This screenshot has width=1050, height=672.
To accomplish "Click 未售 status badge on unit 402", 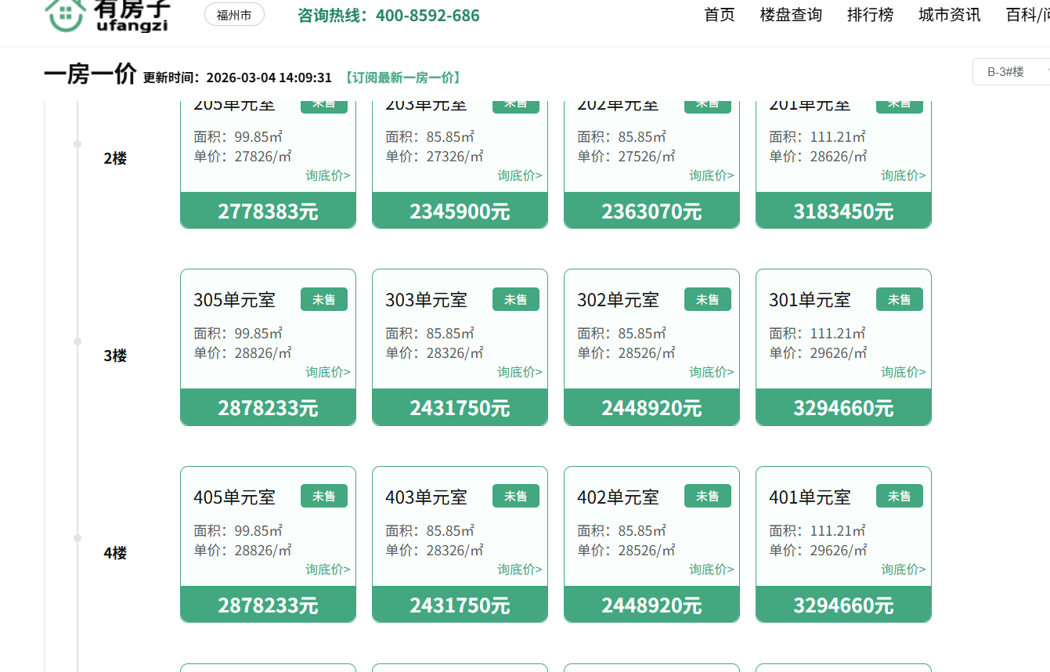I will tap(707, 496).
